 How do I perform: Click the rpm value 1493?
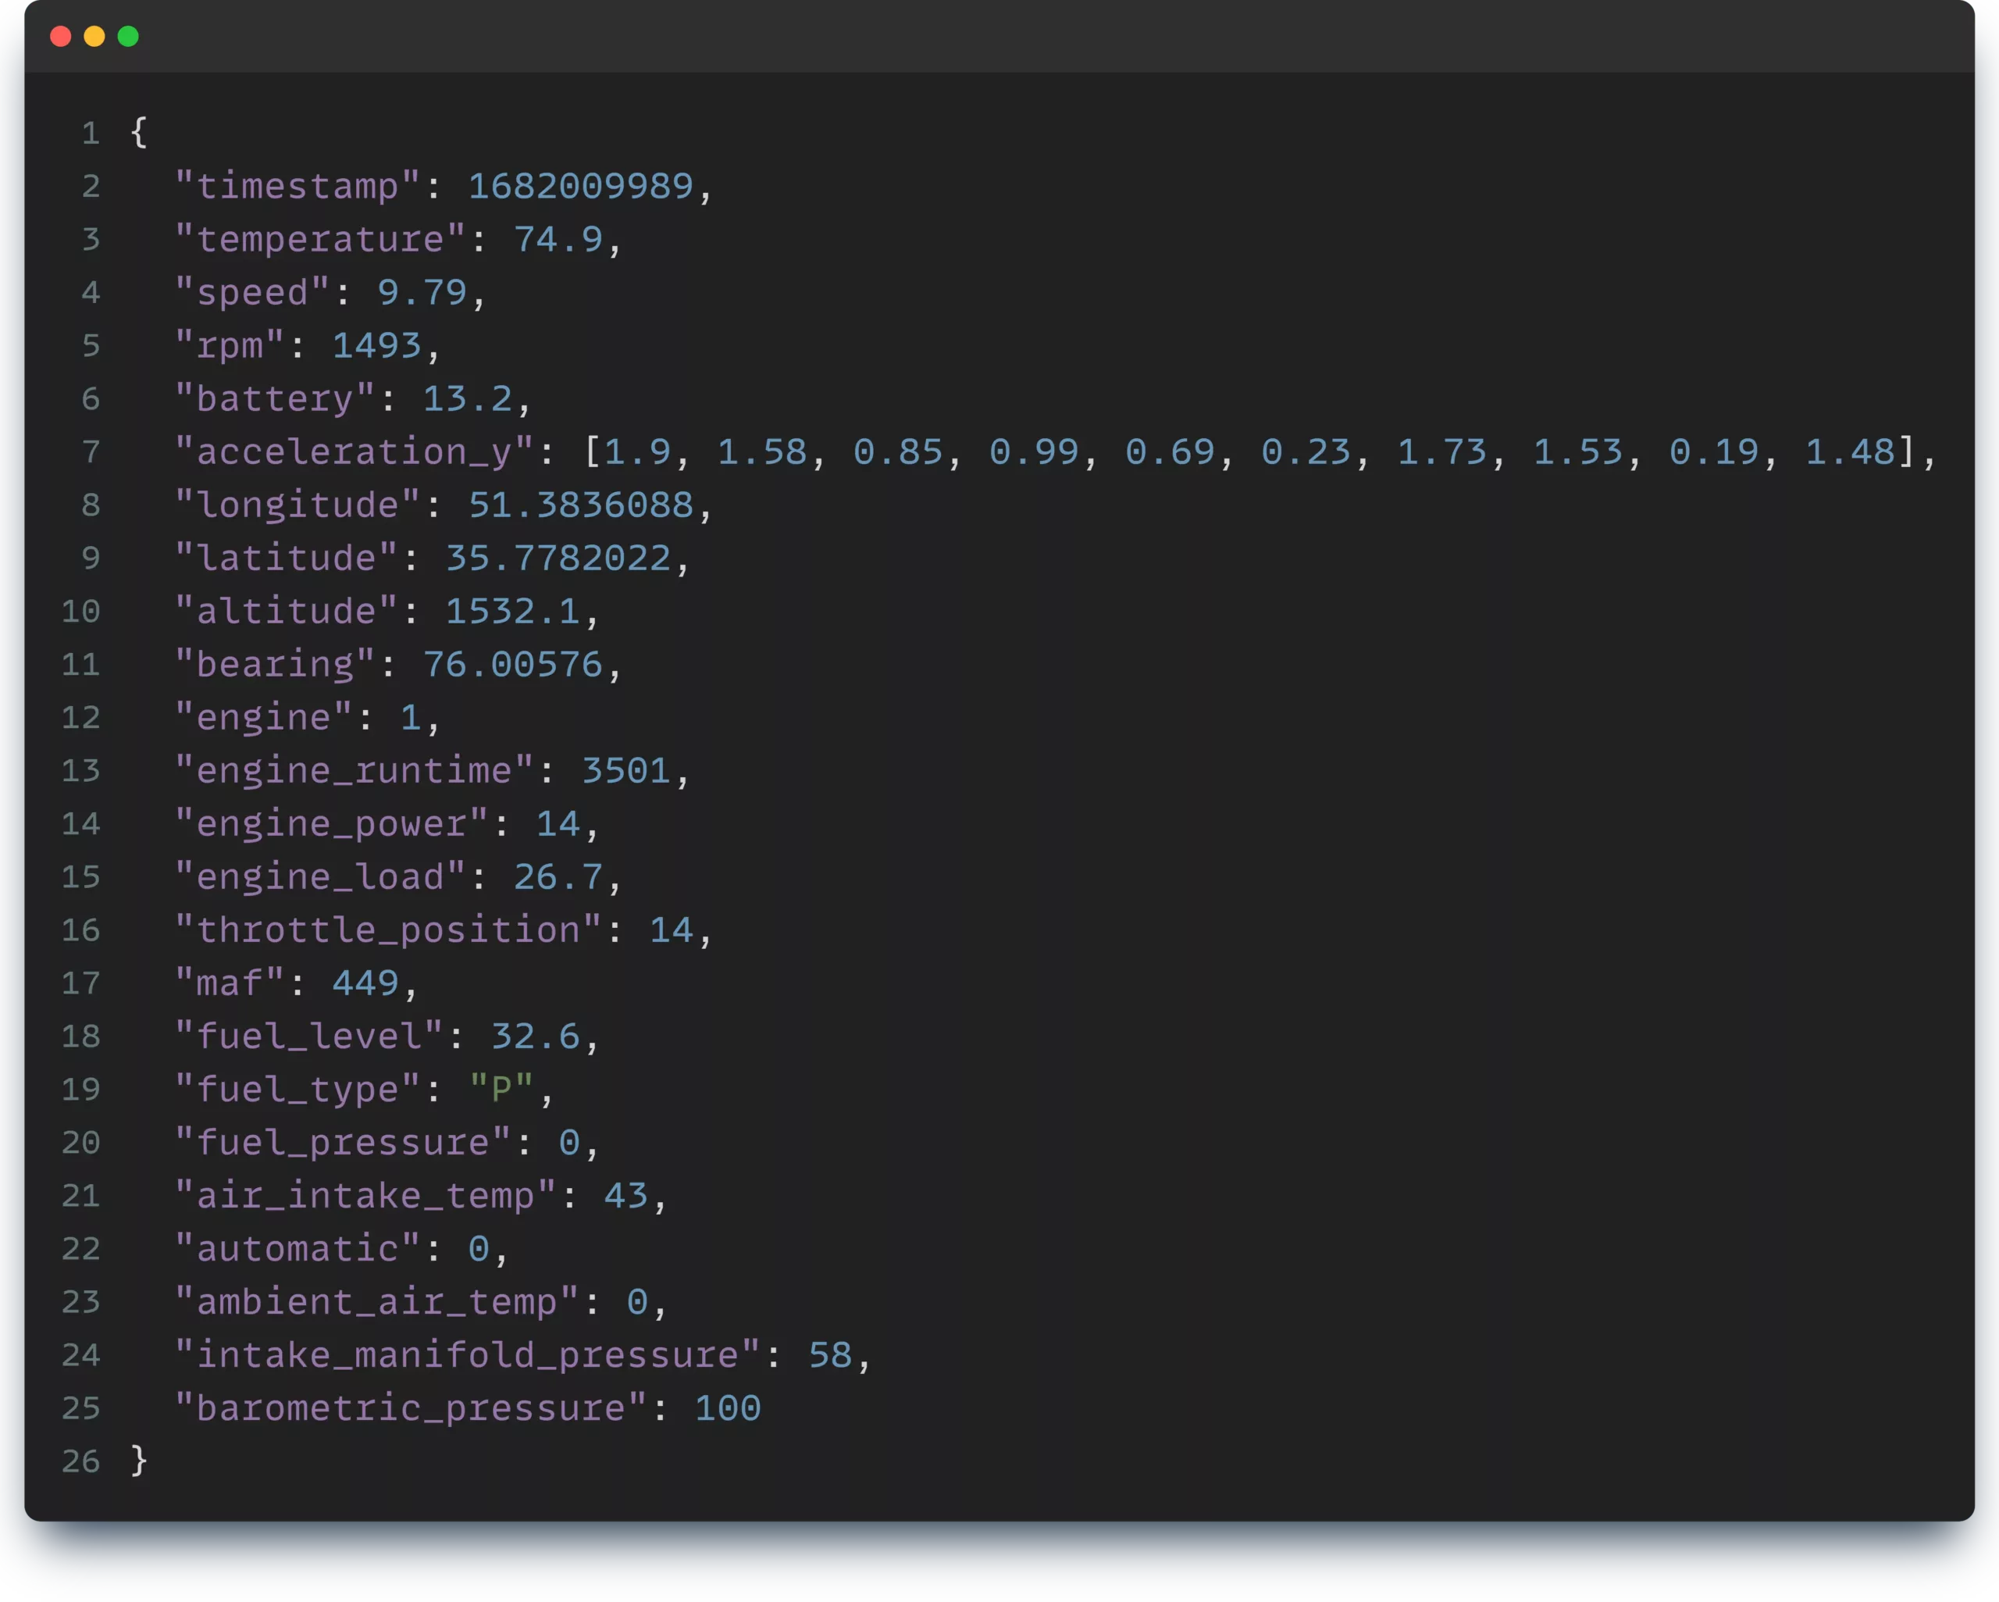[376, 345]
